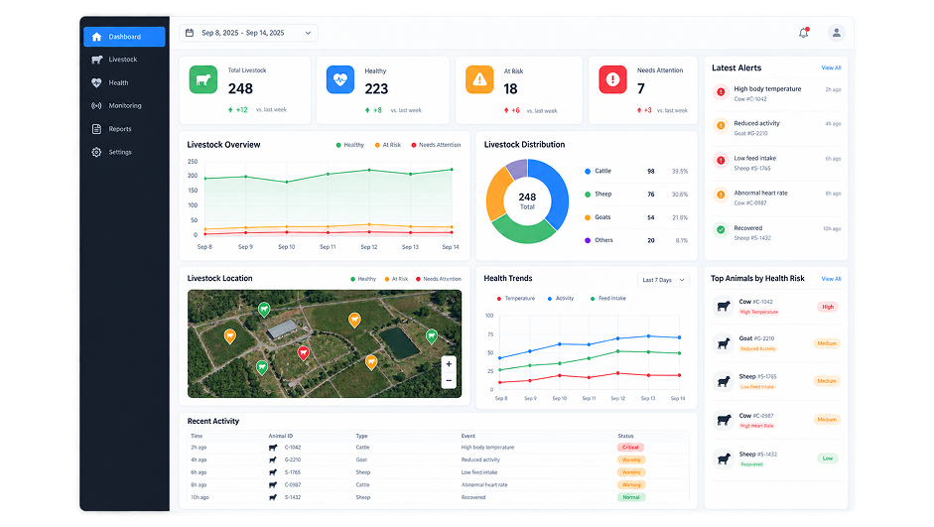Open the user profile avatar
The image size is (934, 527).
coord(837,33)
